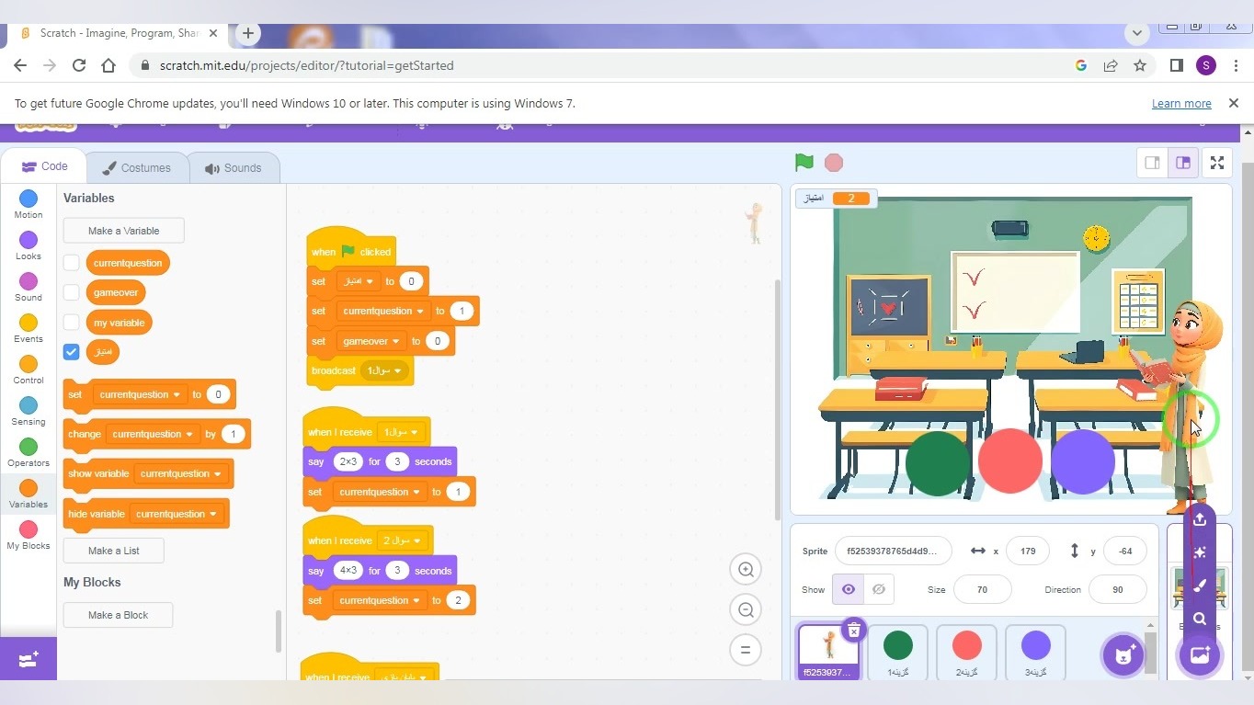Open broadcast message dropdown سوال1
This screenshot has height=705, width=1254.
[x=386, y=370]
